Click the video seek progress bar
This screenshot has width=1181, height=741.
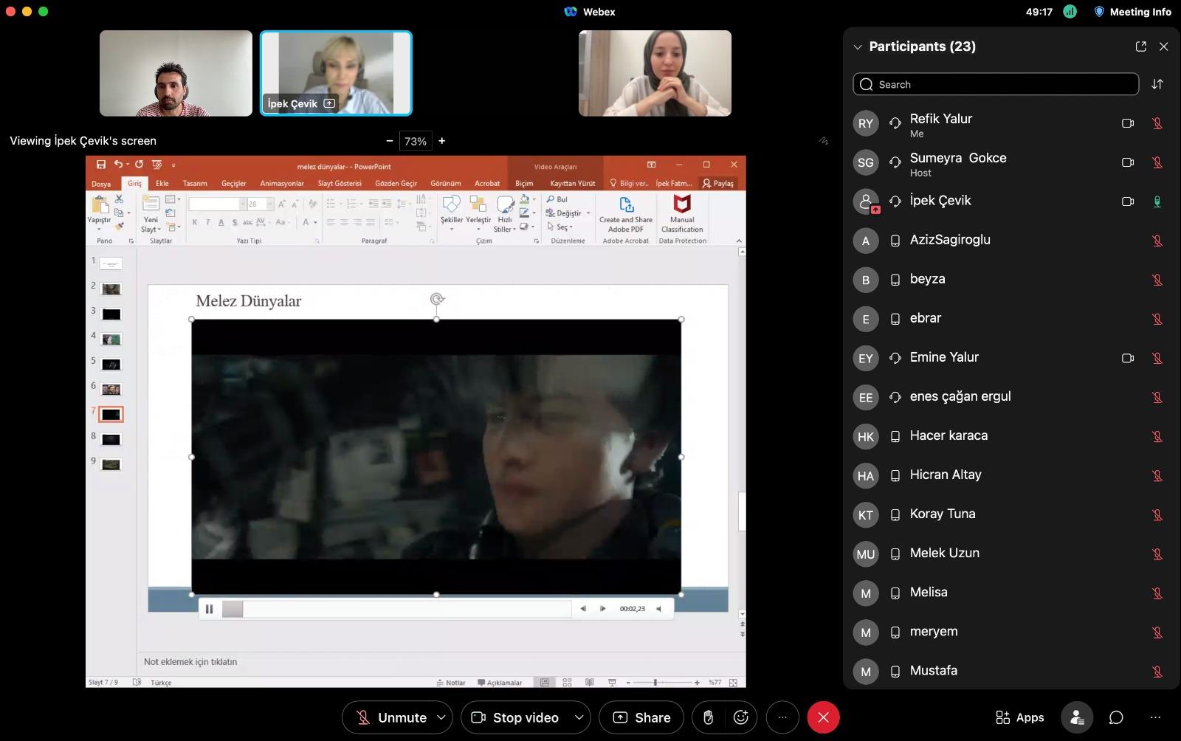(396, 609)
